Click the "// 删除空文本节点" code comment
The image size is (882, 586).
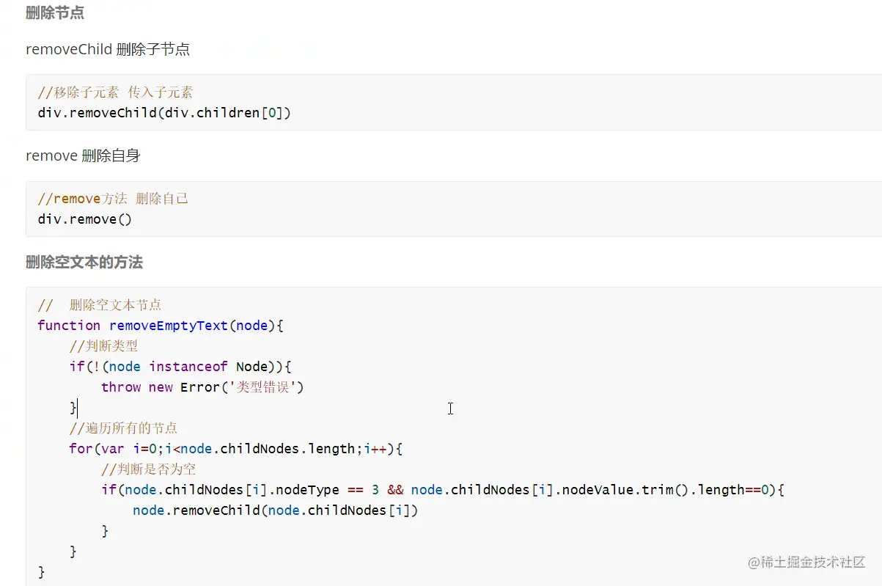coord(100,305)
